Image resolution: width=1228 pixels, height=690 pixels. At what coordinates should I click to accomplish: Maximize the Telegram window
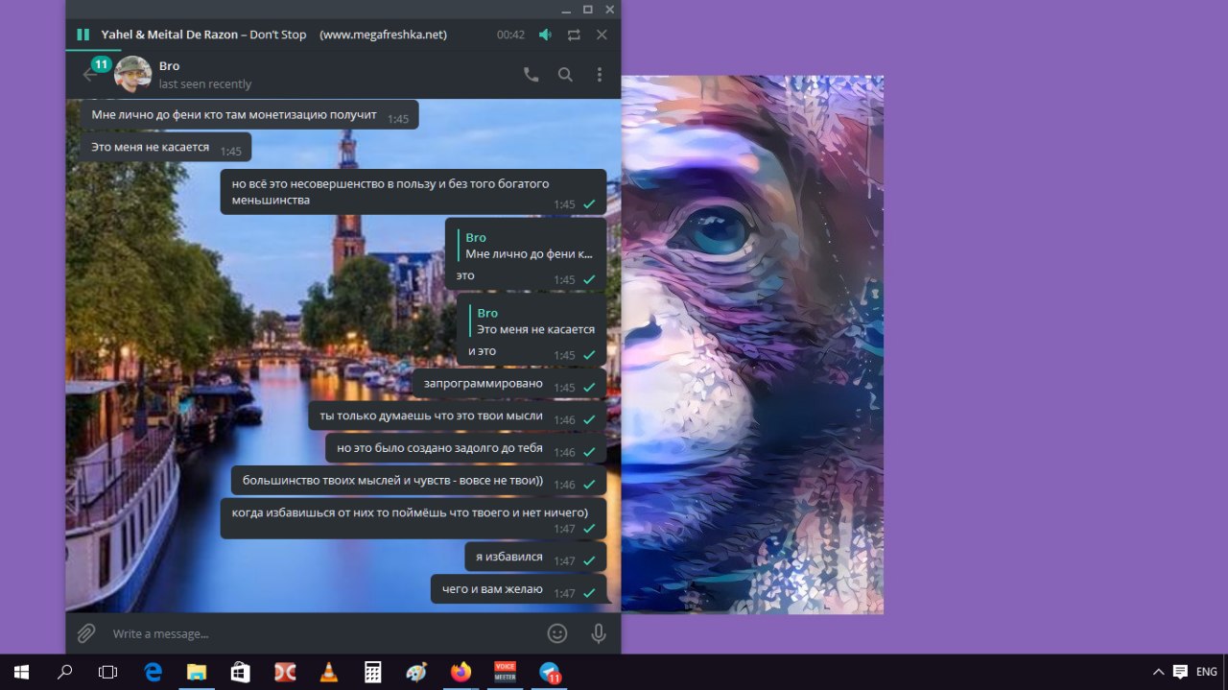point(588,9)
